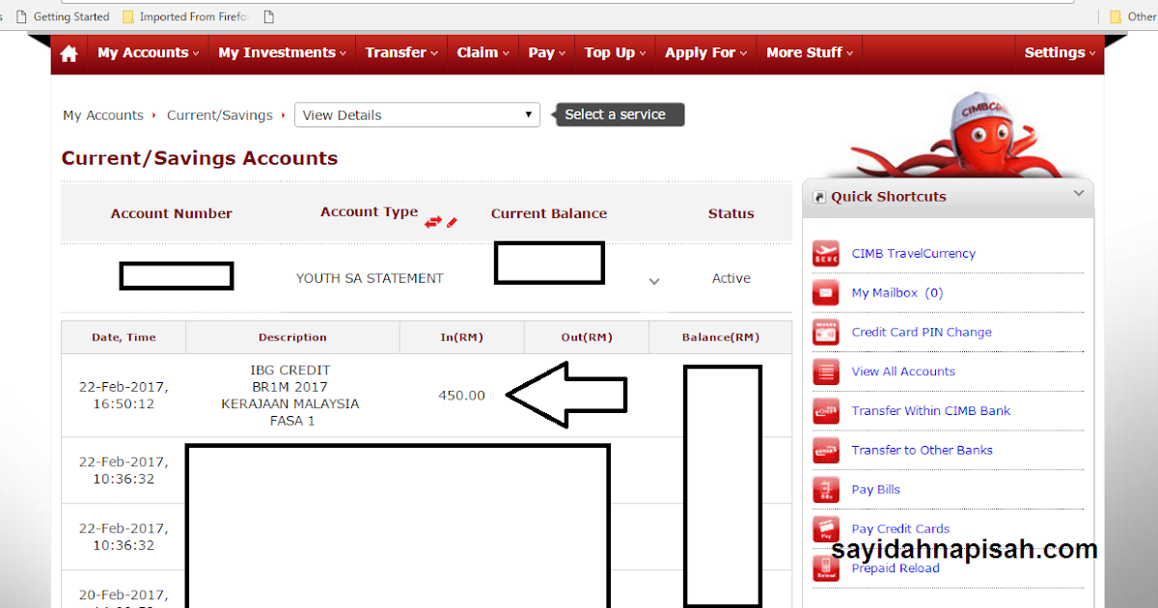Open the CIMB TravelCurrency shortcut icon
This screenshot has height=608, width=1158.
826,254
